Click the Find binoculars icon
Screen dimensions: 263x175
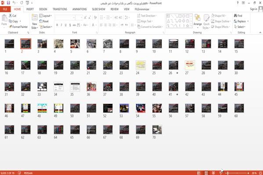pyautogui.click(x=238, y=16)
